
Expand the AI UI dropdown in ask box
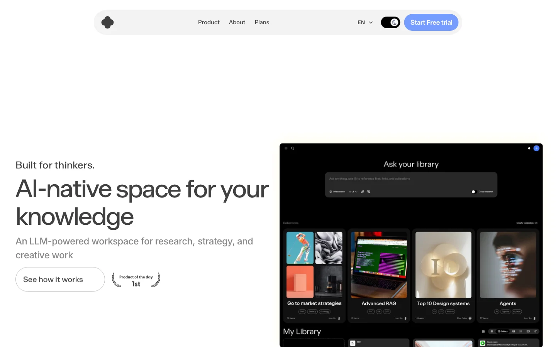(x=353, y=192)
